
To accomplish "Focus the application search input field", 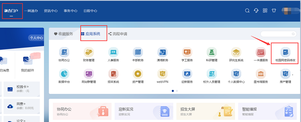I will point(278,34).
